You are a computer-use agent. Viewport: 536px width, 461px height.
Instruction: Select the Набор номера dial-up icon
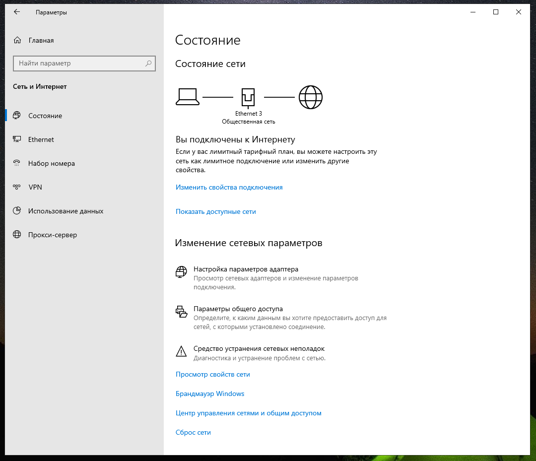pos(17,163)
